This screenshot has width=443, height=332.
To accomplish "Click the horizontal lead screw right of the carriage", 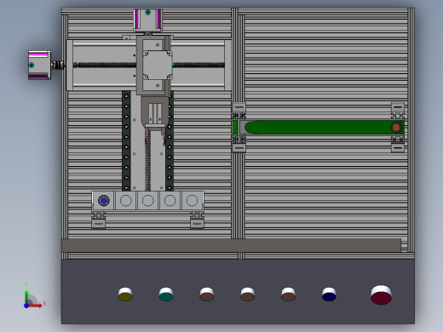I will tap(198, 66).
